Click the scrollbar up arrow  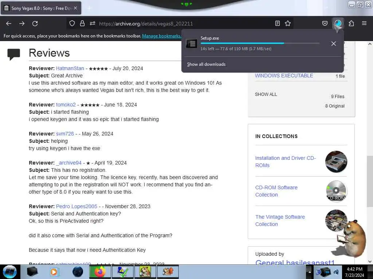369,44
